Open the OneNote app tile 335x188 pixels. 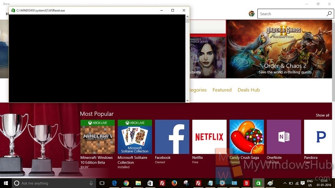tap(284, 137)
